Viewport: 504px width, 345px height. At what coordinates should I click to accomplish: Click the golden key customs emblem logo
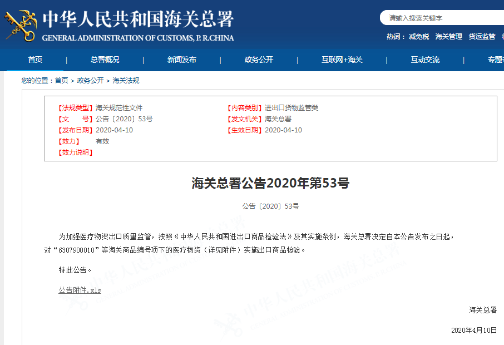pos(20,26)
